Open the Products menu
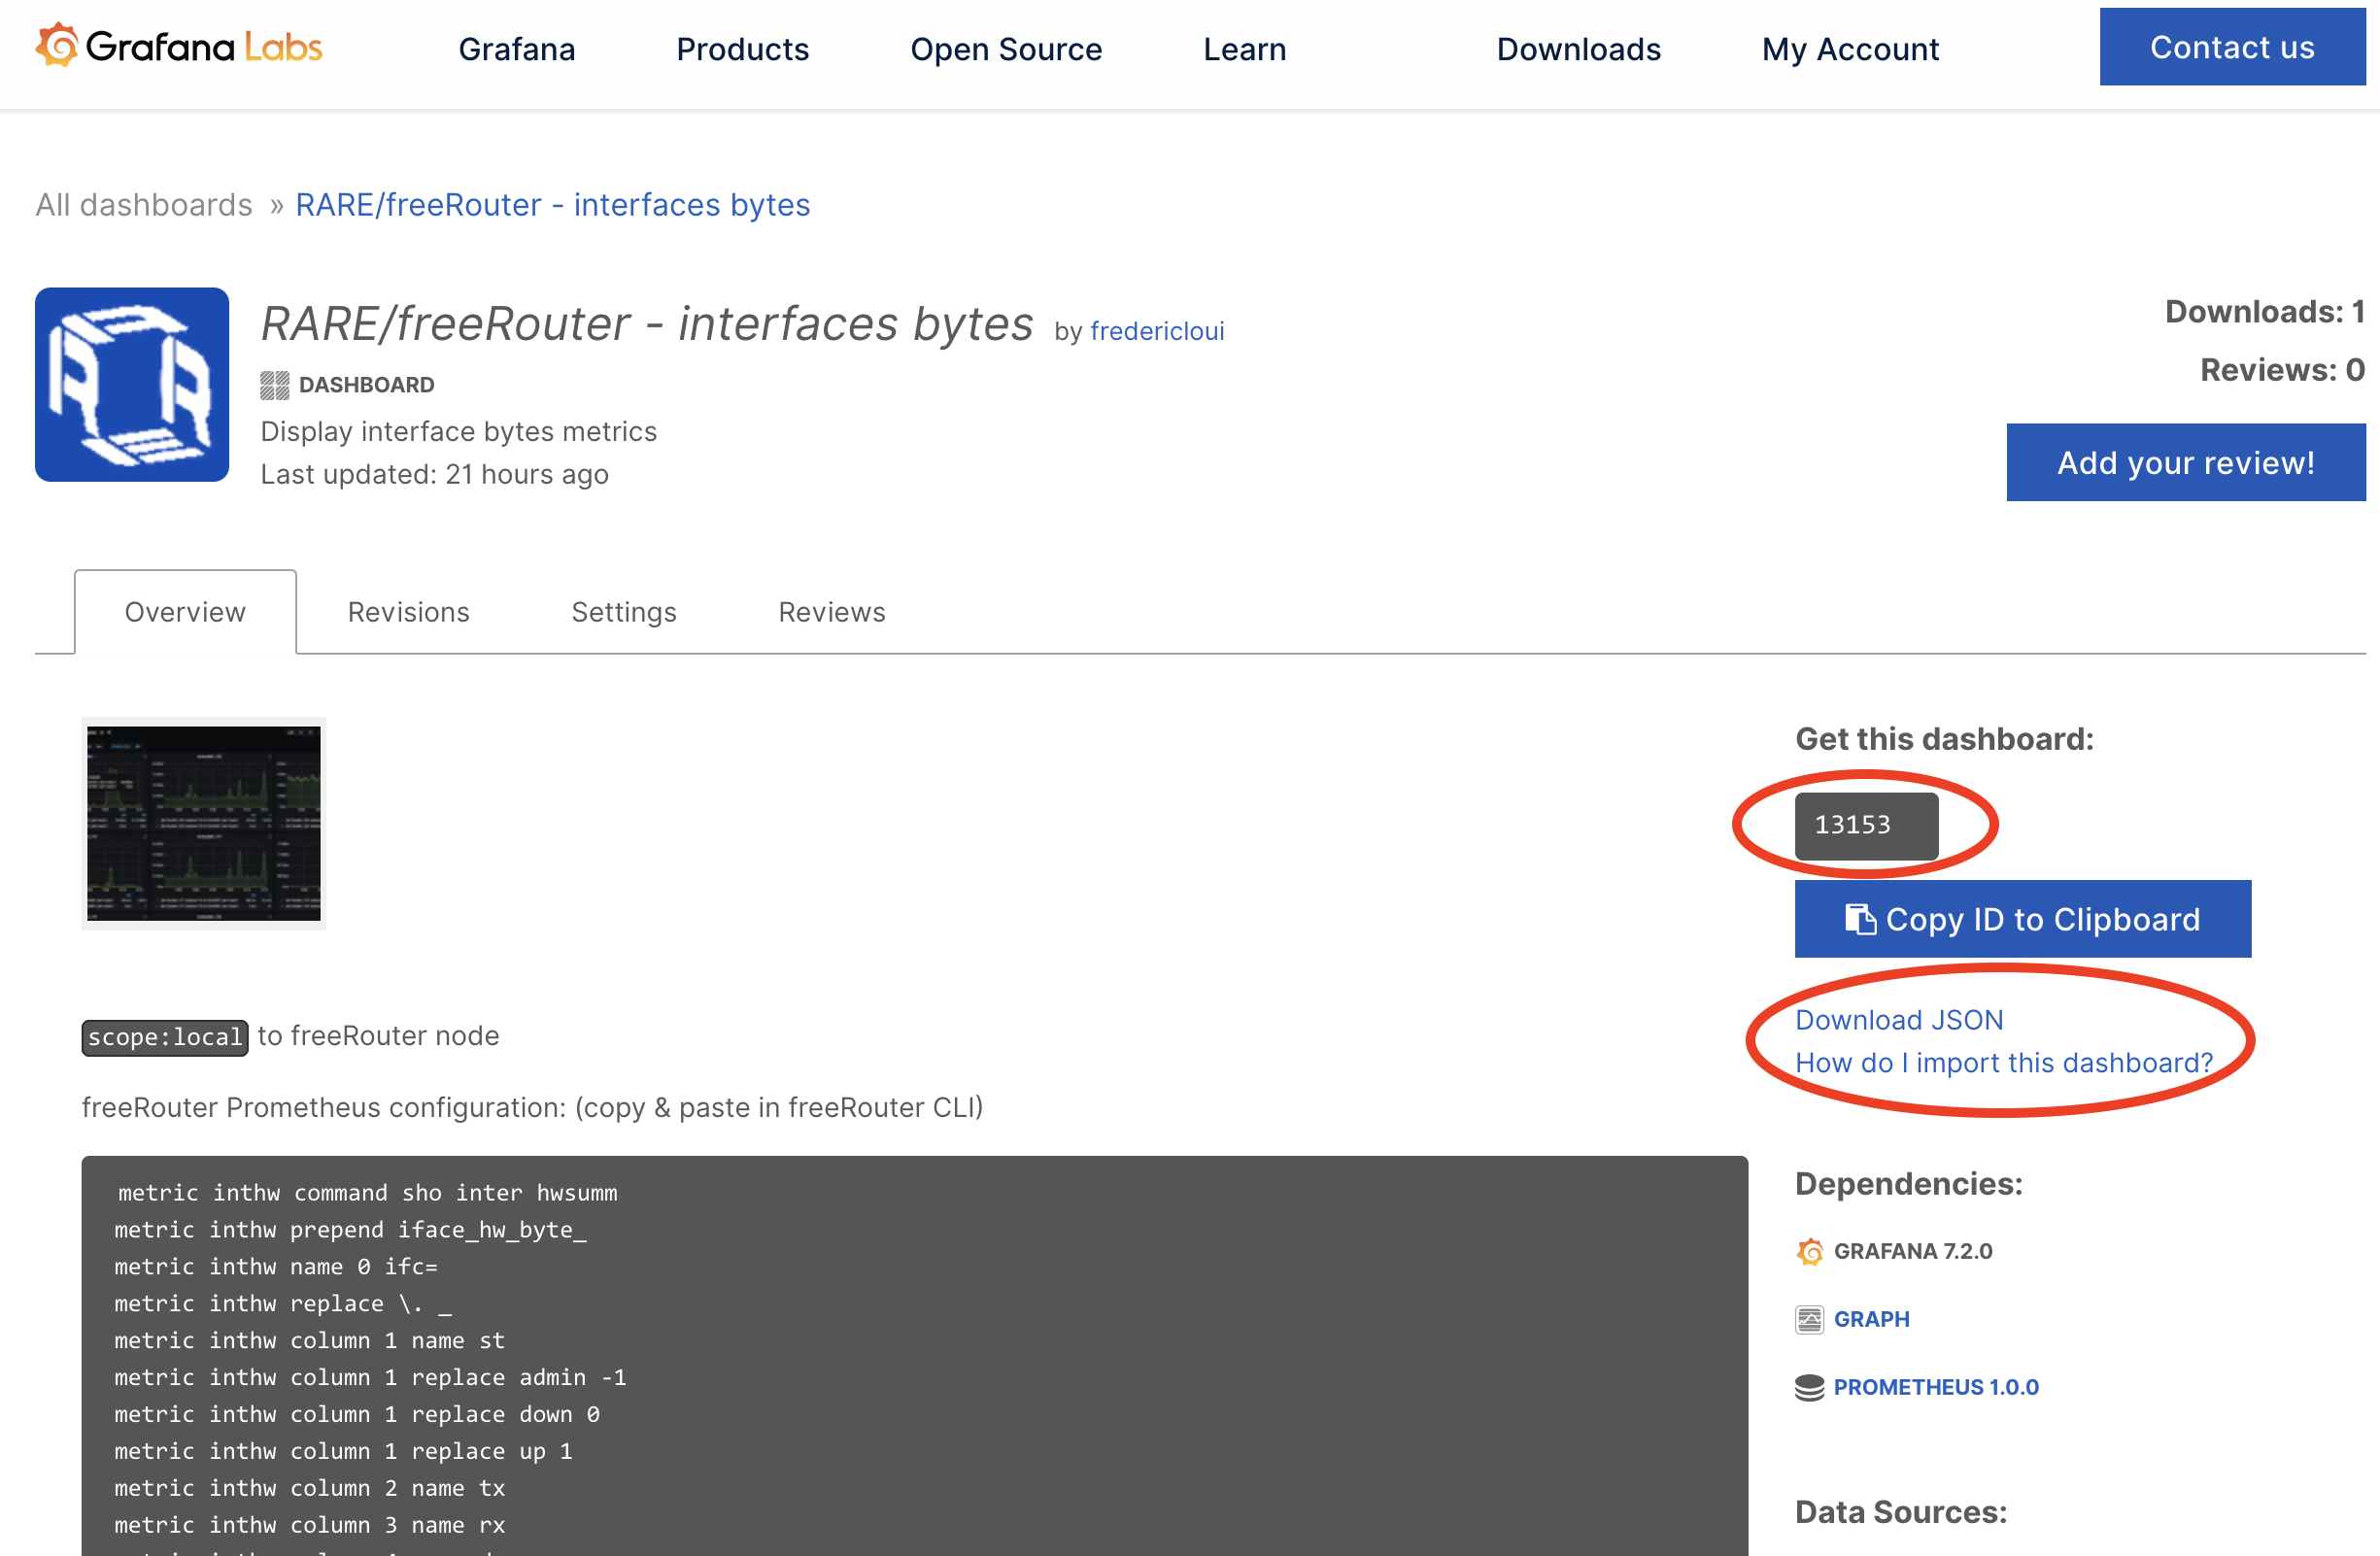The image size is (2380, 1556). pyautogui.click(x=742, y=49)
